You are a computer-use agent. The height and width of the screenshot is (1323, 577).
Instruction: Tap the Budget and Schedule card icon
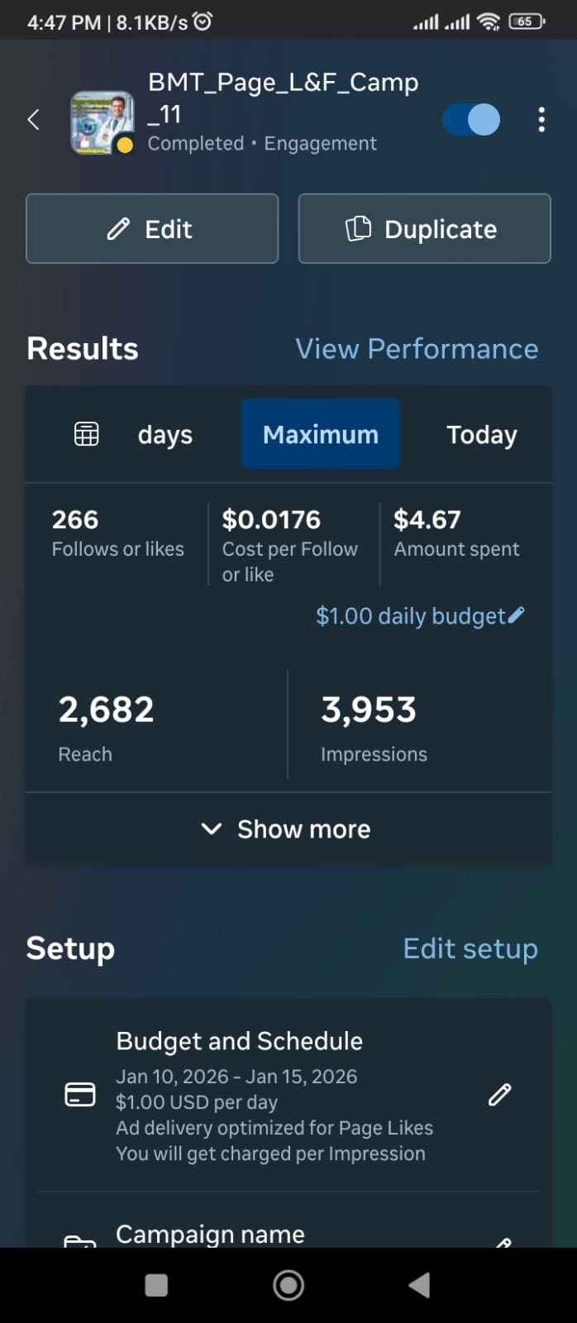pos(80,1095)
